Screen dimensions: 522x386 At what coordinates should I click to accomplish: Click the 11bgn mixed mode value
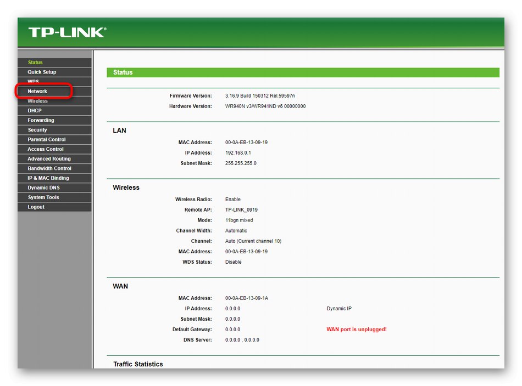pyautogui.click(x=239, y=220)
